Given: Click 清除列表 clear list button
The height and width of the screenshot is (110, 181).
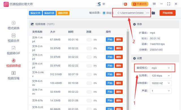Looking at the screenshot, I should pos(63,13).
